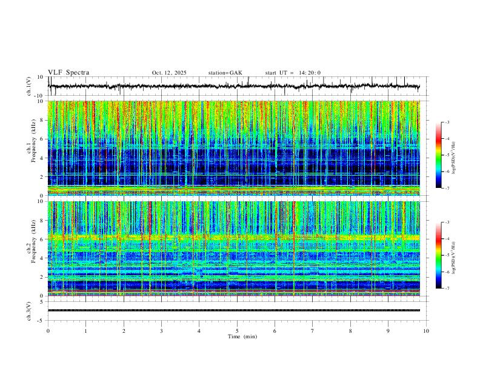Image resolution: width=480 pixels, height=371 pixels.
Task: Click the '0' tick label on the time axis
Action: (48, 331)
